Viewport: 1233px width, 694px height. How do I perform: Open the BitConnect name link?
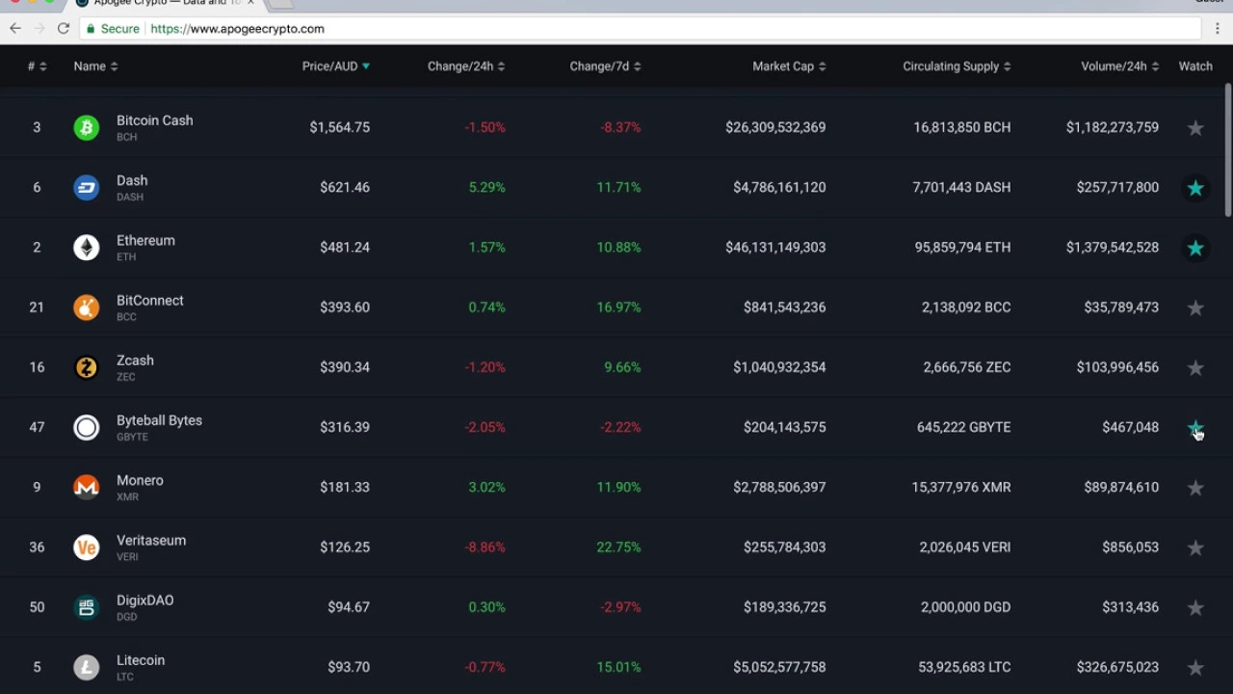pyautogui.click(x=150, y=301)
